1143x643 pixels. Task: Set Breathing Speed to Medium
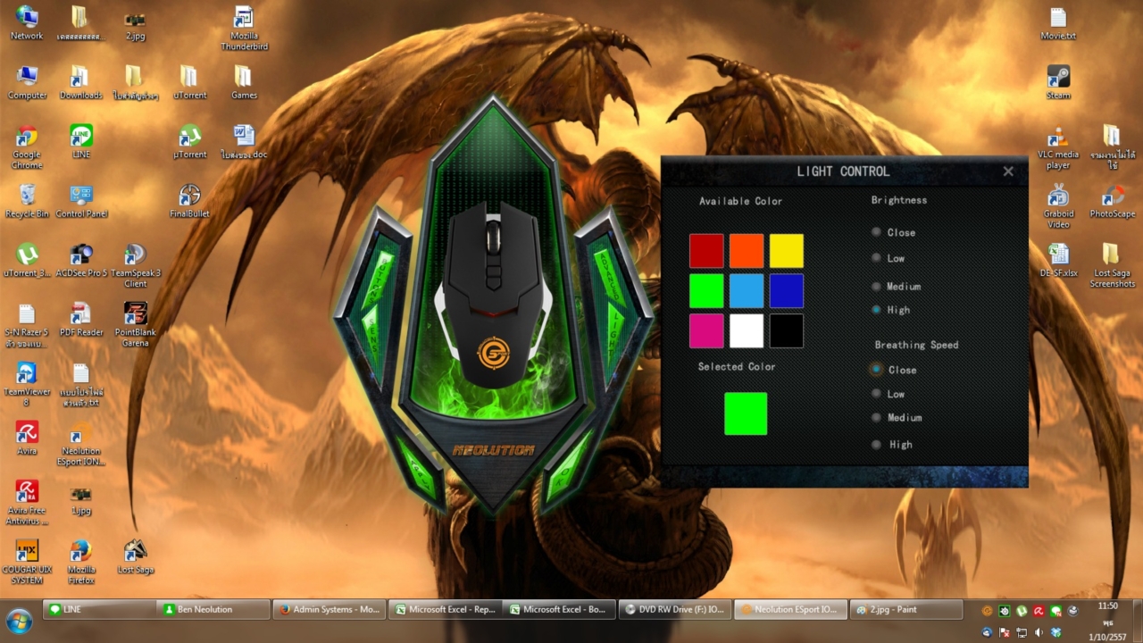pos(877,418)
